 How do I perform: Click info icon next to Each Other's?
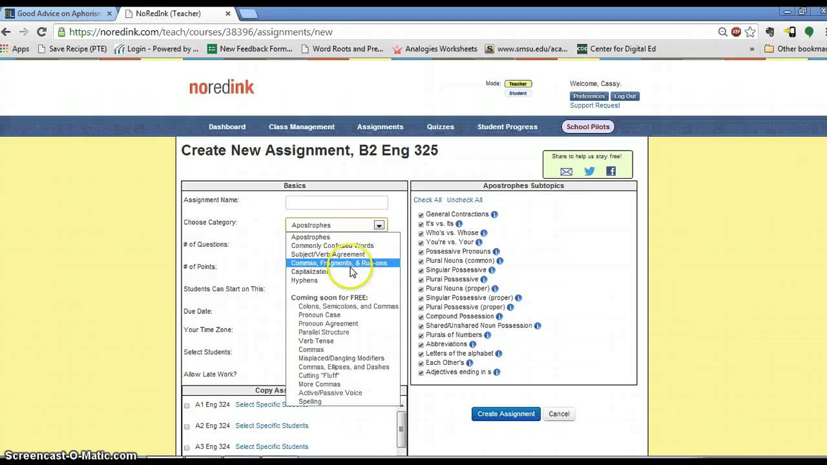[x=470, y=363]
